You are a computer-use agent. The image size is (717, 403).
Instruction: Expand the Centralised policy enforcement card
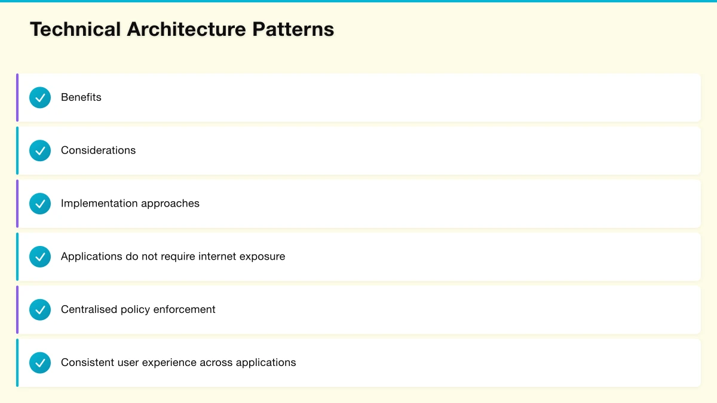pos(358,309)
